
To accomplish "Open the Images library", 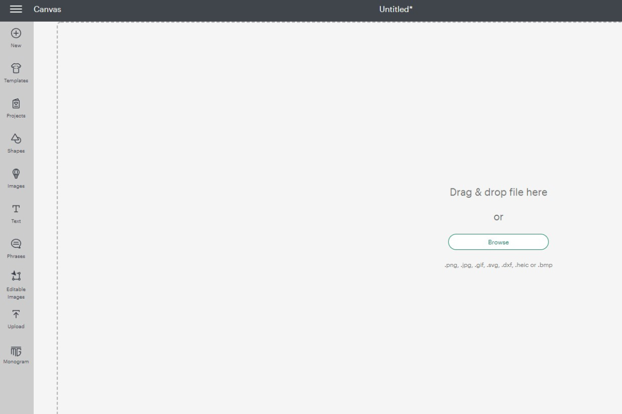I will coord(16,179).
